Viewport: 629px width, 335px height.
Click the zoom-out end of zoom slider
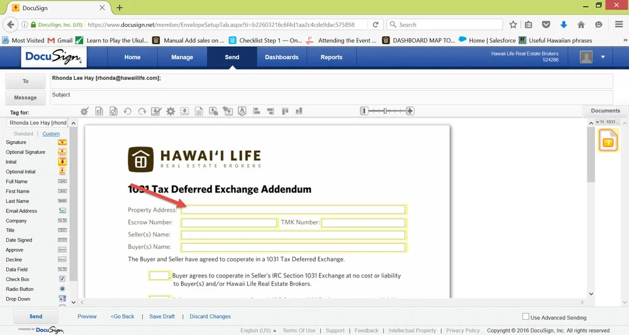364,111
